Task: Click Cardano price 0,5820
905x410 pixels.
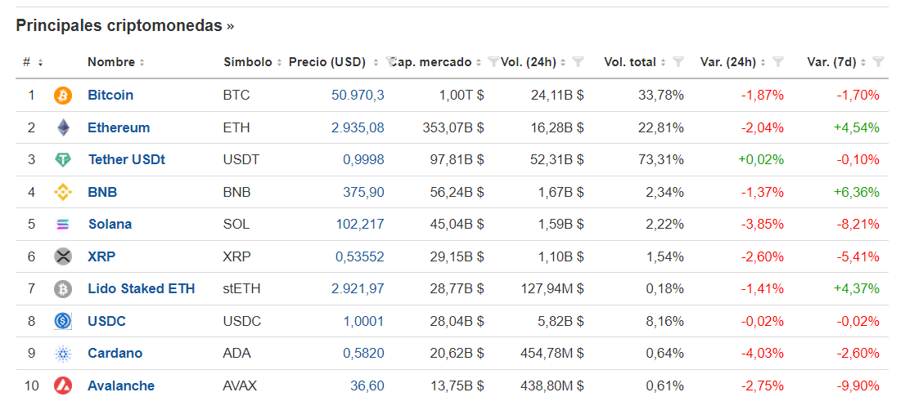Action: 363,353
